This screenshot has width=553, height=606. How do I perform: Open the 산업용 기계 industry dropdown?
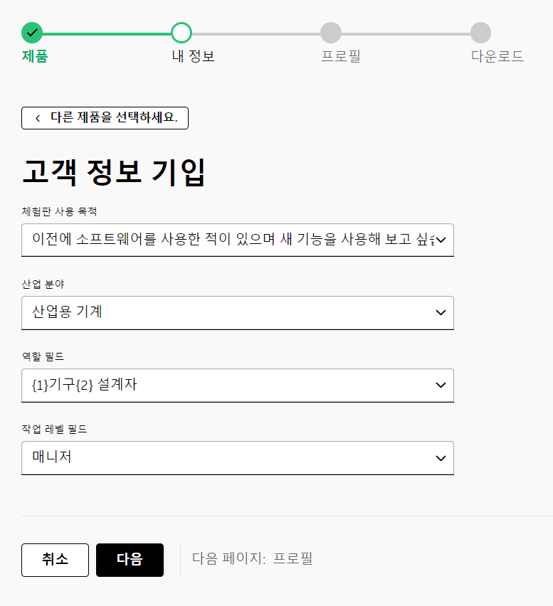tap(238, 313)
